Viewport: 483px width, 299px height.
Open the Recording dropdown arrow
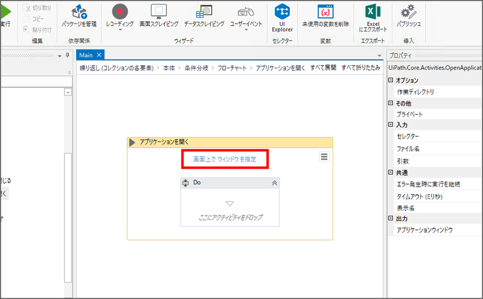pyautogui.click(x=120, y=30)
